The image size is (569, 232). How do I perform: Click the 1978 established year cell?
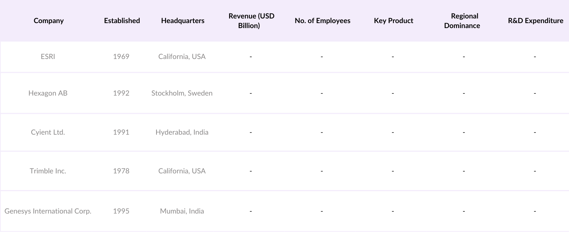[x=121, y=171]
